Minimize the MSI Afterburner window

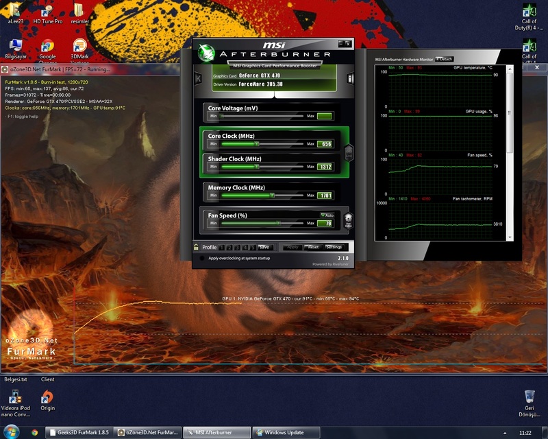(340, 43)
